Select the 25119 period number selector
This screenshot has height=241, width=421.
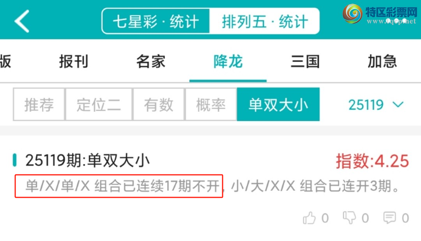click(x=366, y=105)
